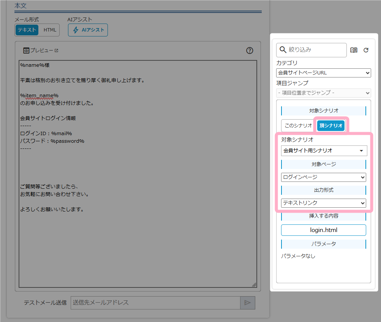Select このシナリオ option
381x322 pixels.
click(298, 126)
